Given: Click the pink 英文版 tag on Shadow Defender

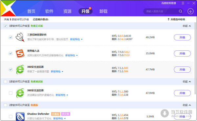Looking at the screenshot, I should 66,114.
